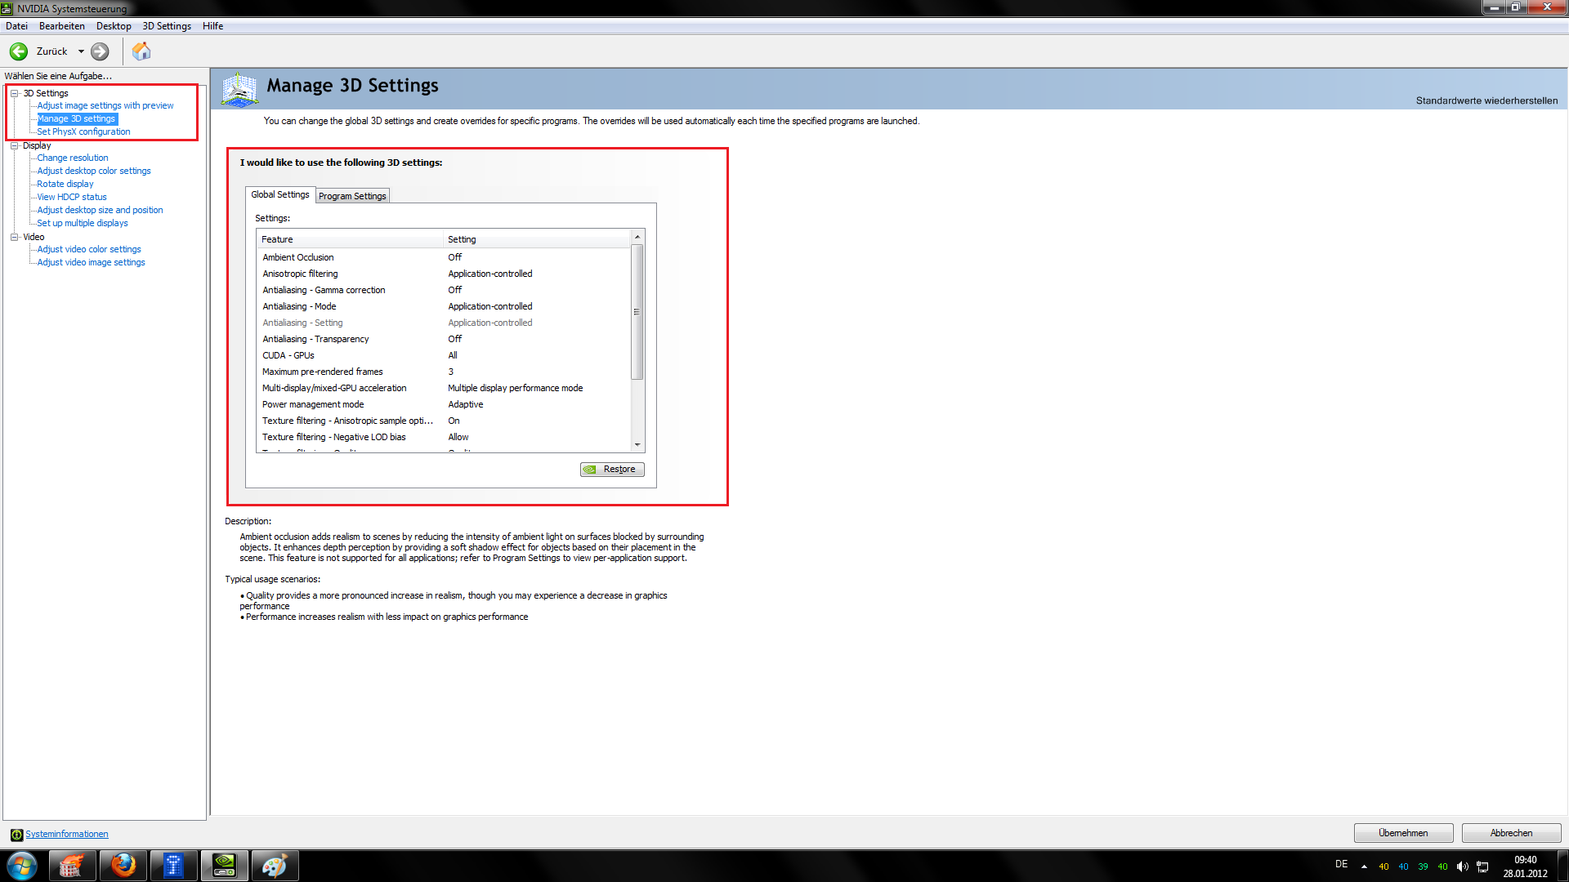
Task: Open the 3D Settings menu
Action: 167,26
